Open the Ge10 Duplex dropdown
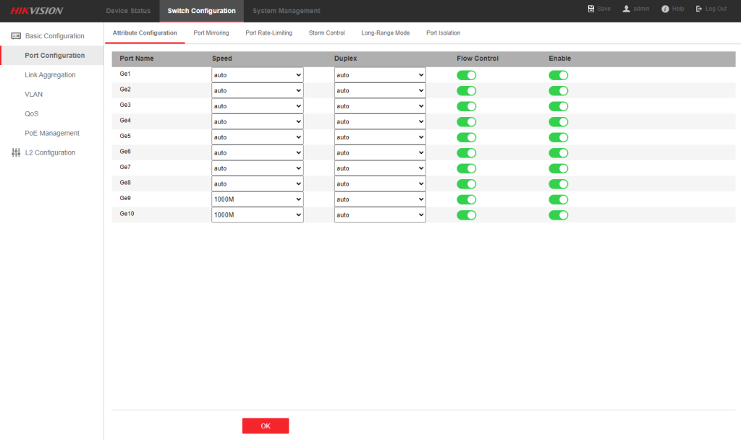741x440 pixels. click(x=380, y=215)
